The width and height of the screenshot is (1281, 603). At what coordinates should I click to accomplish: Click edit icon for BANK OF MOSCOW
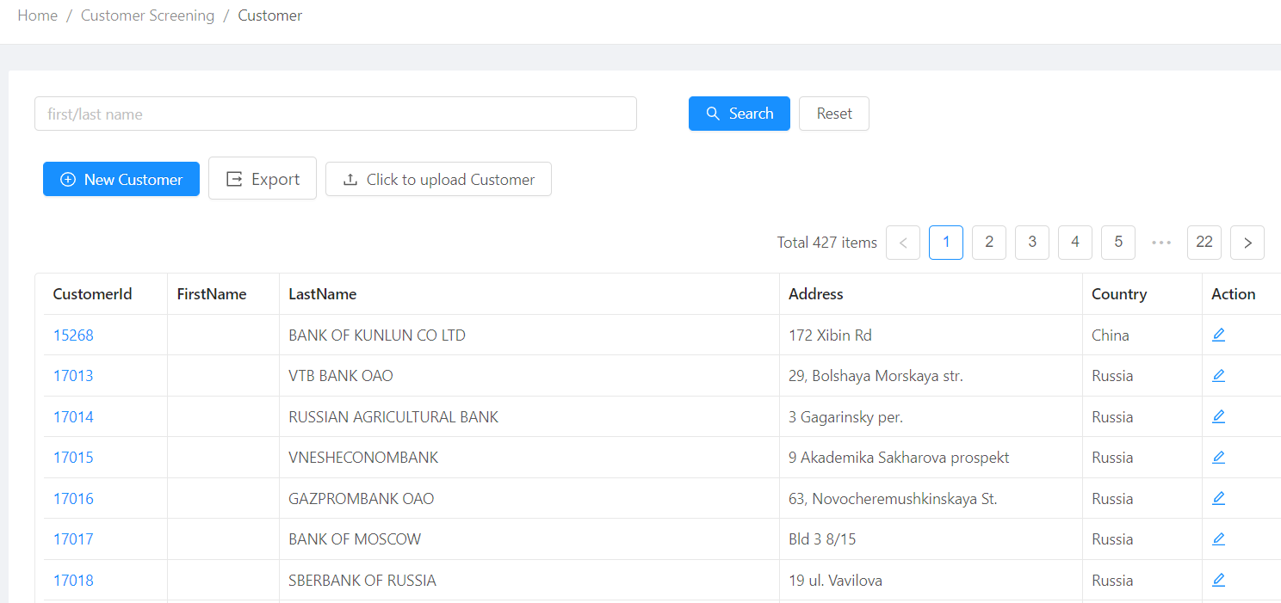(x=1218, y=538)
